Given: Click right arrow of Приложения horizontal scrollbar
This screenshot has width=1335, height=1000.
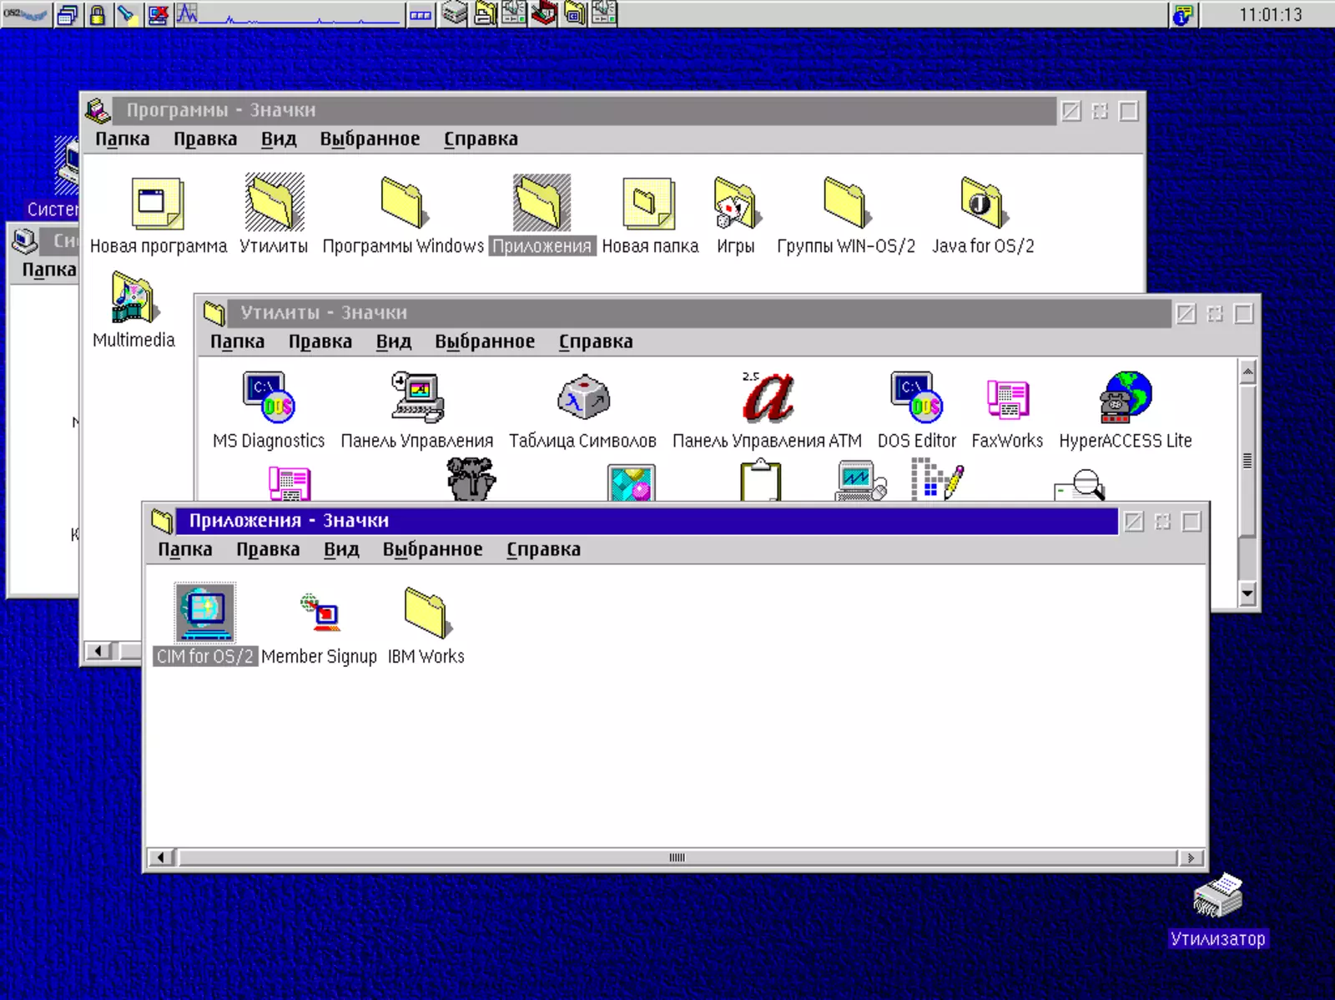Looking at the screenshot, I should coord(1191,857).
